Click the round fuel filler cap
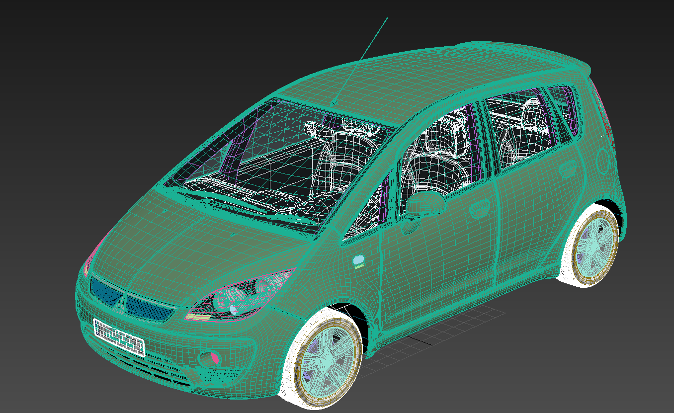 click(x=604, y=161)
